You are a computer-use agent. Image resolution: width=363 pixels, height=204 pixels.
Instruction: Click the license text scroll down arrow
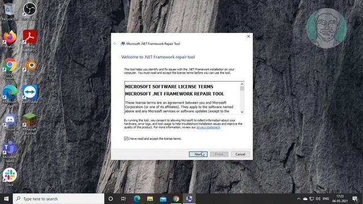click(x=242, y=112)
